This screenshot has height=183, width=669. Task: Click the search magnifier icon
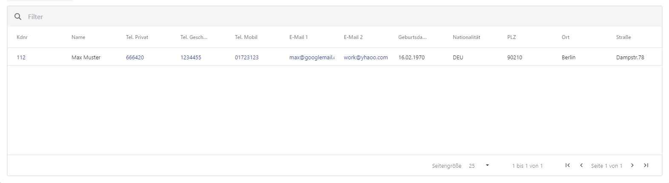tap(18, 17)
